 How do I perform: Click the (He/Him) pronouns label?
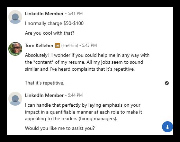pyautogui.click(x=70, y=45)
